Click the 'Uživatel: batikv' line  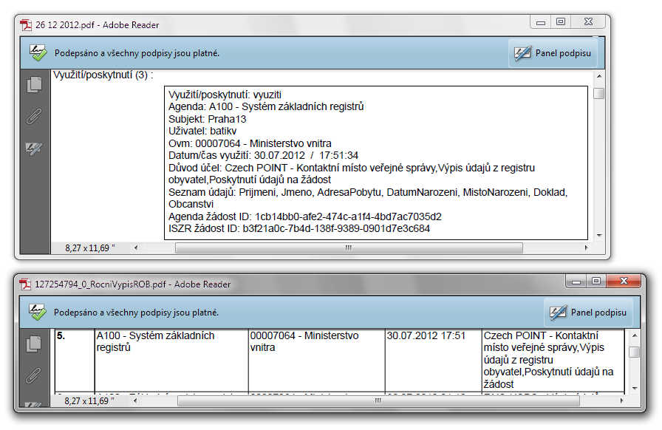coord(202,131)
